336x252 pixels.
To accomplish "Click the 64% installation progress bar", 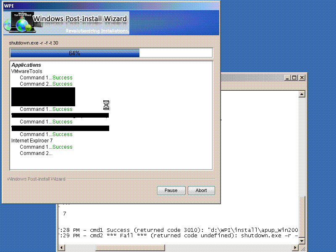I will pyautogui.click(x=111, y=53).
